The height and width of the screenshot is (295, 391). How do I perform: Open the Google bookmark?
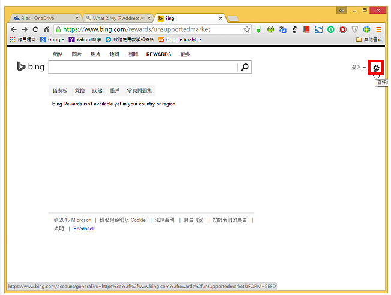(52, 39)
